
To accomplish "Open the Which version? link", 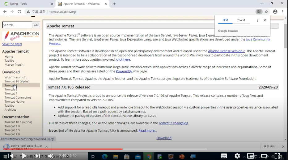I will point(15,77).
